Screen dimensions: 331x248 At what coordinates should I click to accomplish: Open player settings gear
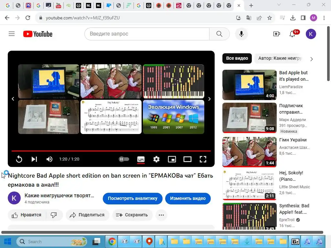point(156,159)
